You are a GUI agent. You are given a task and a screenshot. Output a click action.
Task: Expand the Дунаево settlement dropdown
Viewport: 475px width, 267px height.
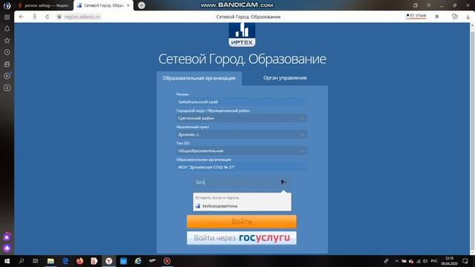click(242, 134)
